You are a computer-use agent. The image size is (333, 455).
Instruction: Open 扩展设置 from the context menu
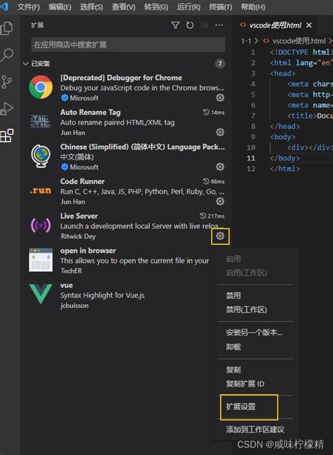pos(241,407)
